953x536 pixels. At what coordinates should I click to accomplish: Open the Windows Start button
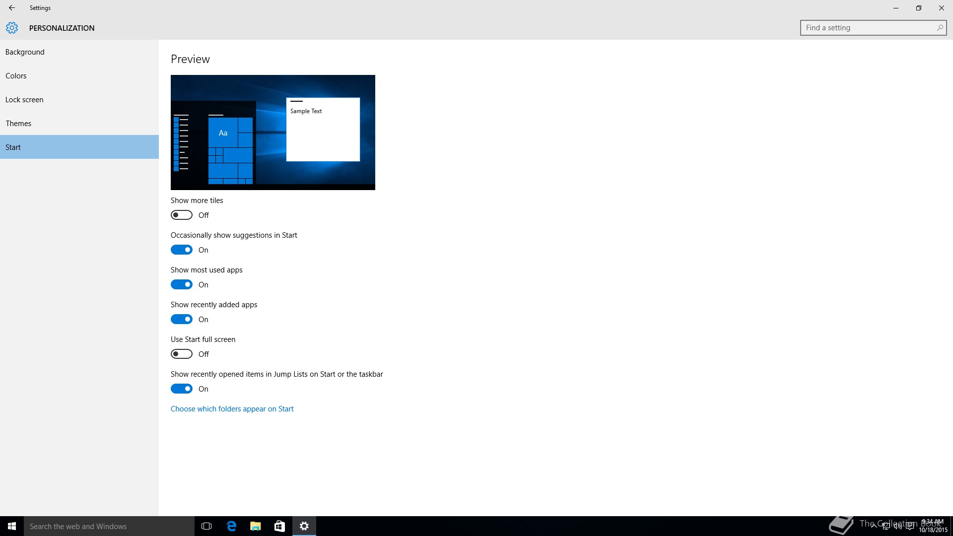tap(12, 526)
